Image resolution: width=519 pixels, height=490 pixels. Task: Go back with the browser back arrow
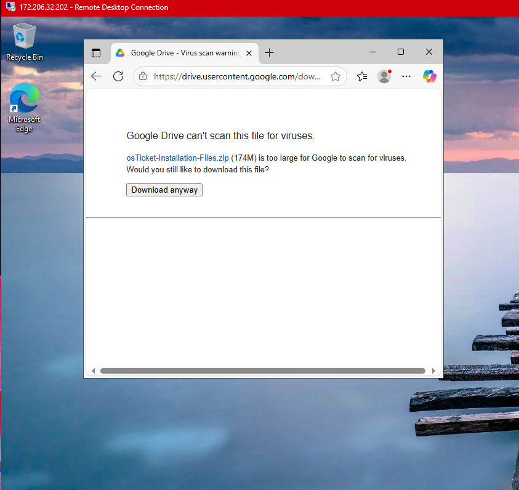click(x=96, y=76)
